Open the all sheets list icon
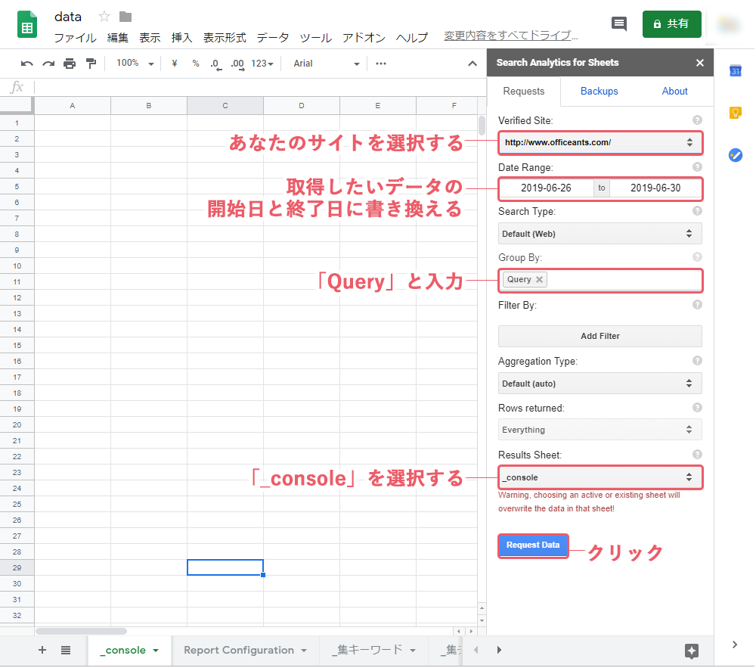The image size is (756, 668). tap(66, 650)
